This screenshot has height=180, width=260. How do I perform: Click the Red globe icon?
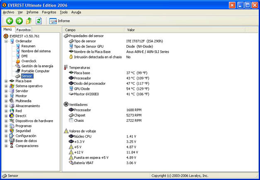[12, 111]
